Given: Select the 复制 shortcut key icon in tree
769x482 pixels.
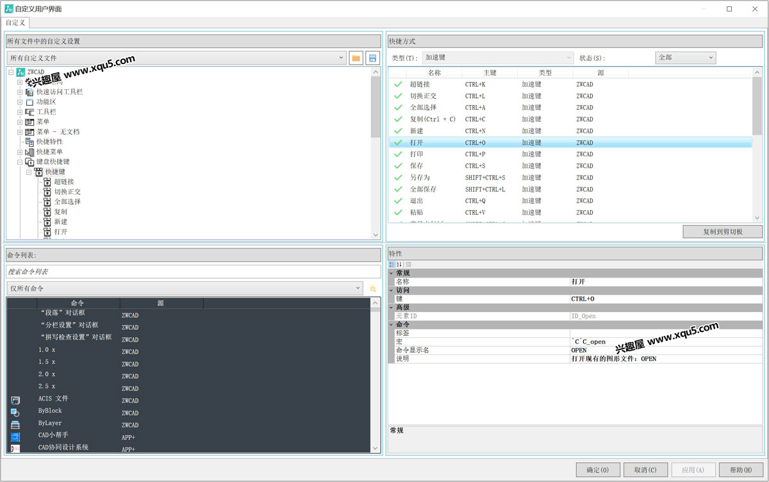Looking at the screenshot, I should tap(47, 212).
